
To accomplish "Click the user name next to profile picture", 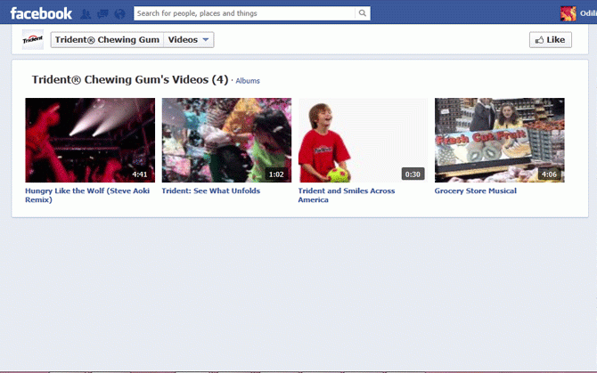I will click(588, 13).
